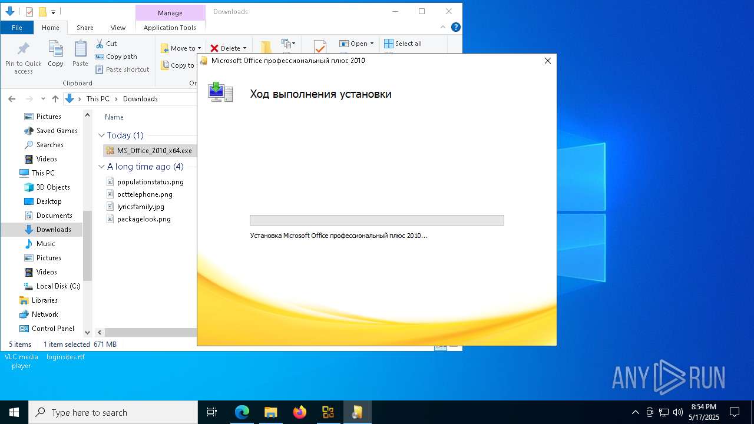
Task: Select octtelephone.png file
Action: point(140,194)
